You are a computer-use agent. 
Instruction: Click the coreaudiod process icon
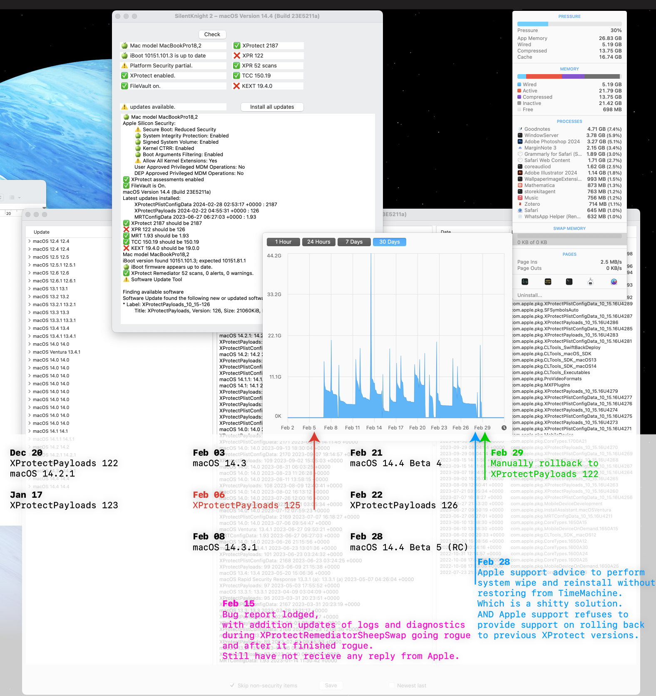tap(520, 167)
